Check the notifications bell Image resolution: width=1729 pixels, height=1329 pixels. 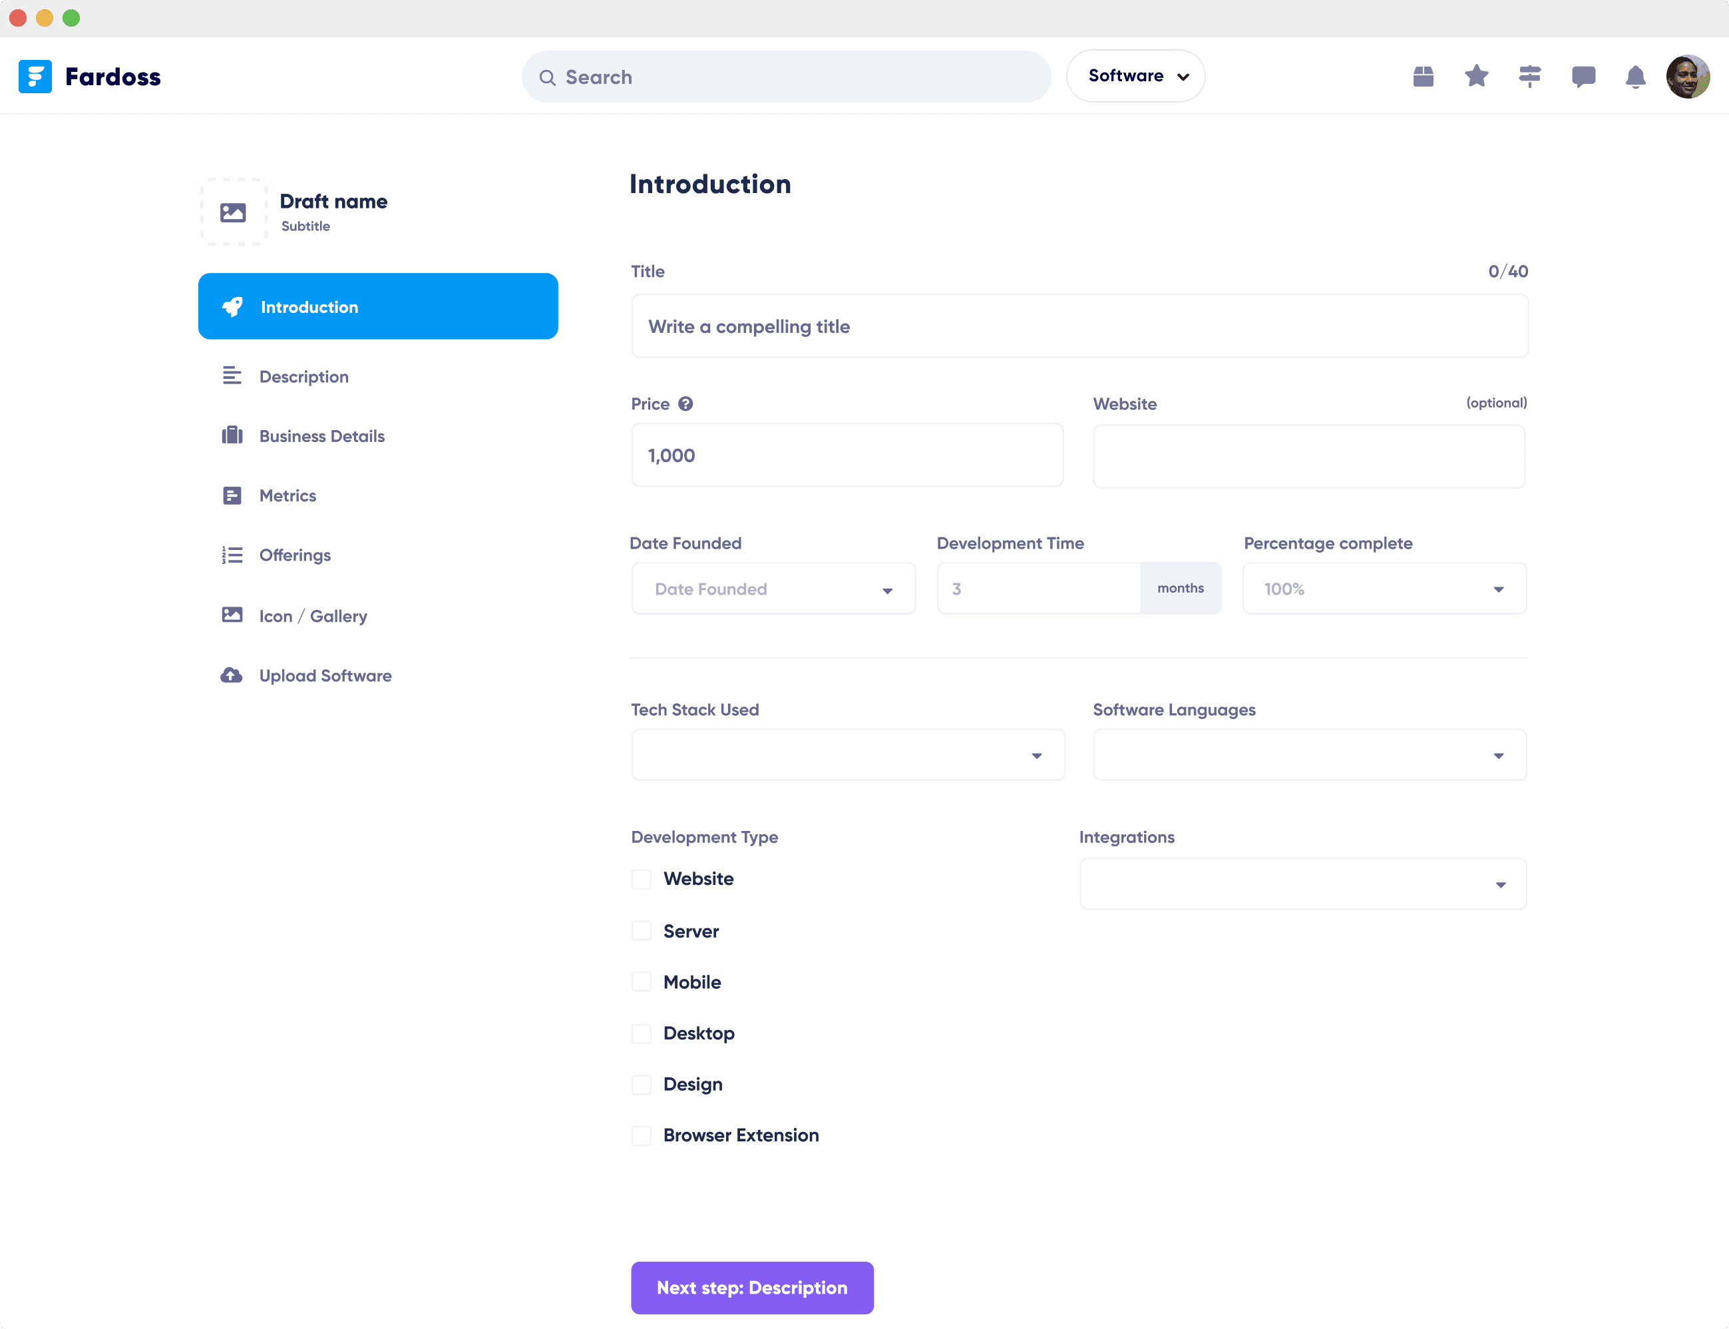click(x=1636, y=76)
